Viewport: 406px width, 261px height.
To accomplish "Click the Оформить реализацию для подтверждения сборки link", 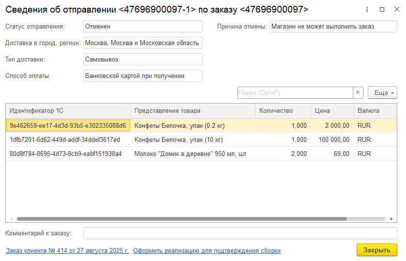I will [207, 250].
